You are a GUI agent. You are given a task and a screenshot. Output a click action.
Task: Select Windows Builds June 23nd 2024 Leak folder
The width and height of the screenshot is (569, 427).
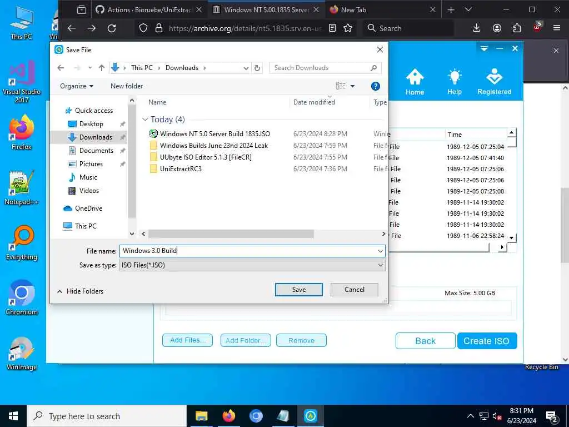click(x=214, y=146)
